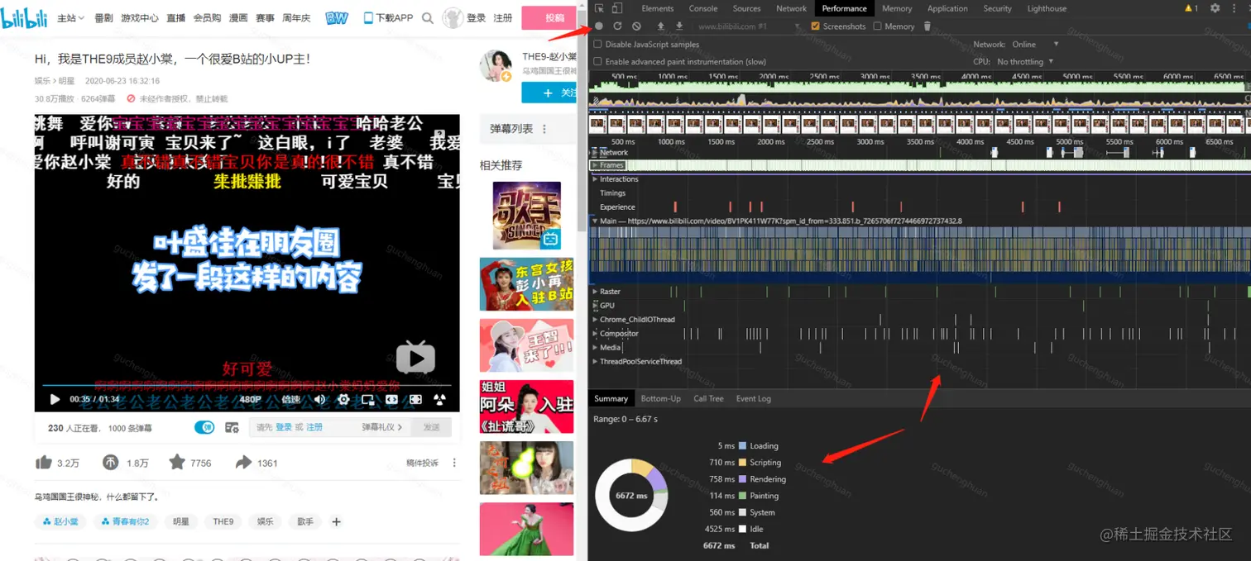Switch to the Elements tab

pos(657,8)
